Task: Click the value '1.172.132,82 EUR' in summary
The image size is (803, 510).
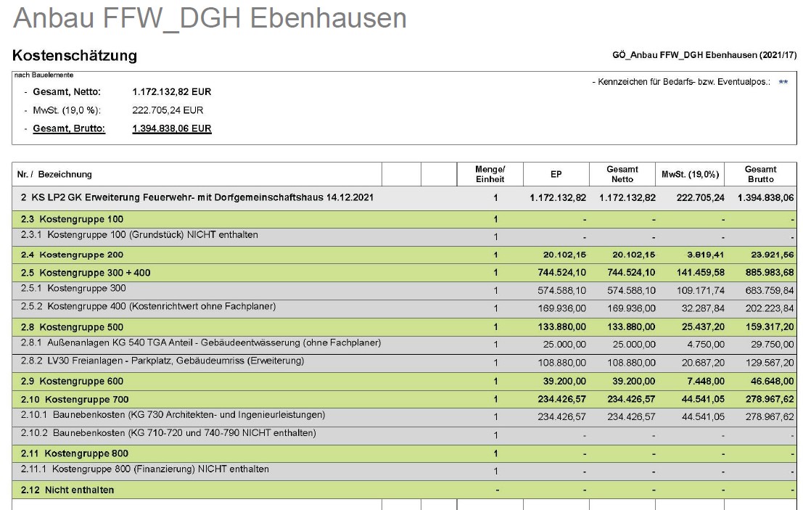Action: coord(172,91)
